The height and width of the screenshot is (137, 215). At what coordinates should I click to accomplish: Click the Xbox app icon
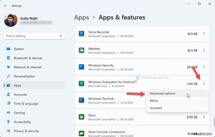tap(81, 117)
